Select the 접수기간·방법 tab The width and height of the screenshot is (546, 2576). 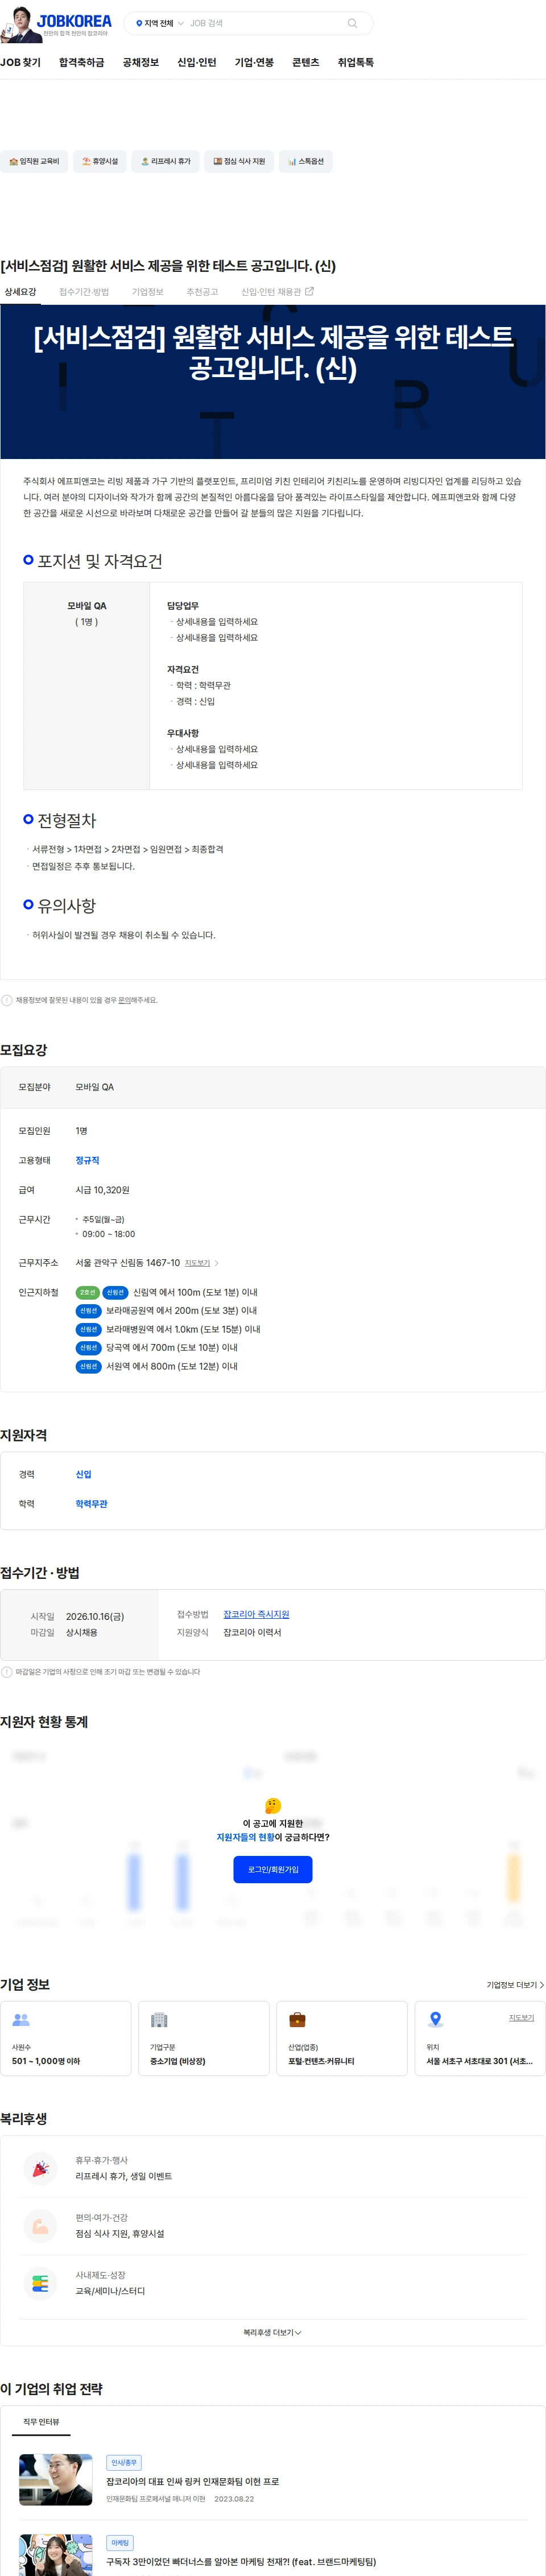point(84,292)
